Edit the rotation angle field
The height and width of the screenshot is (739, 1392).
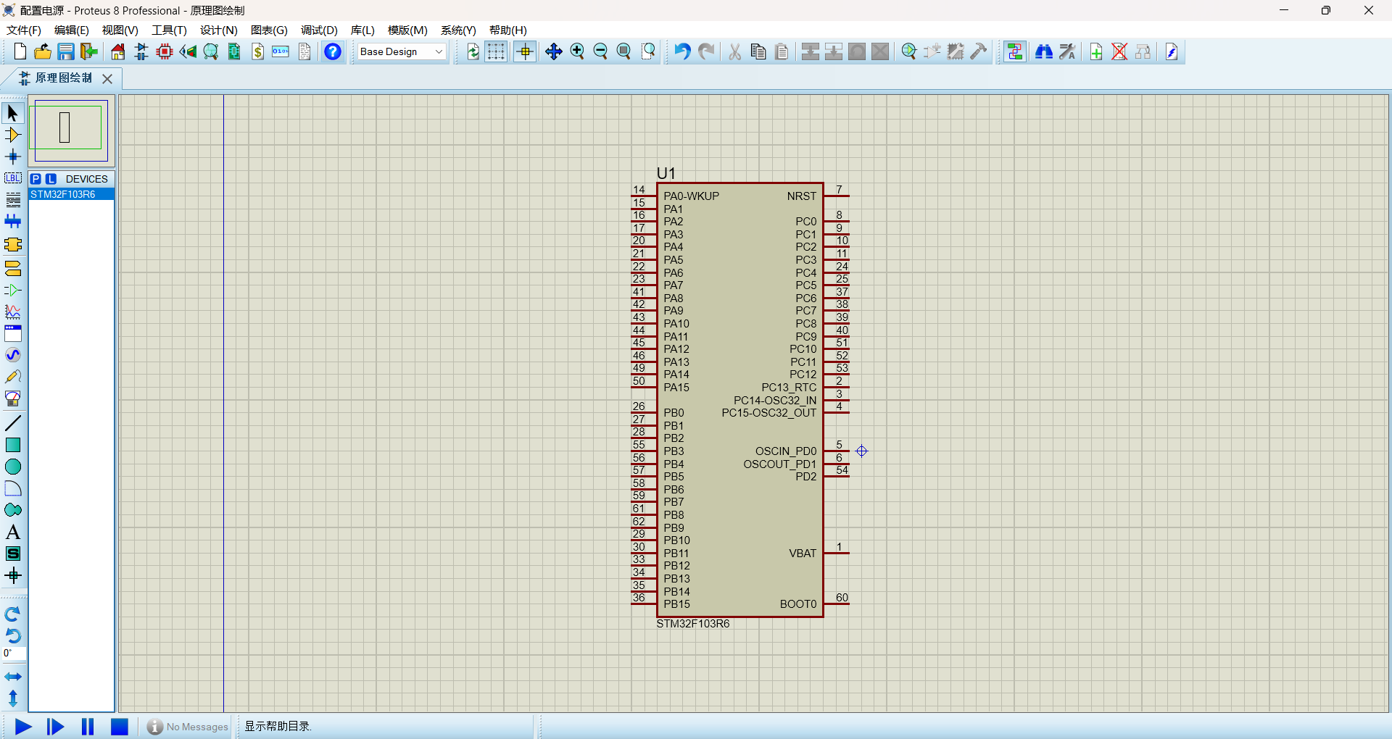[x=14, y=654]
